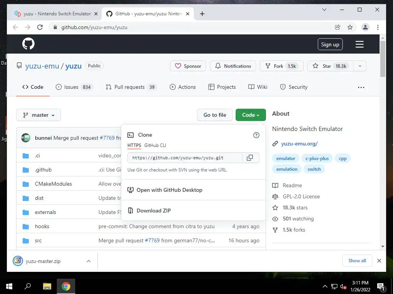Share this page from the address bar
This screenshot has height=294, width=393.
coord(338,27)
